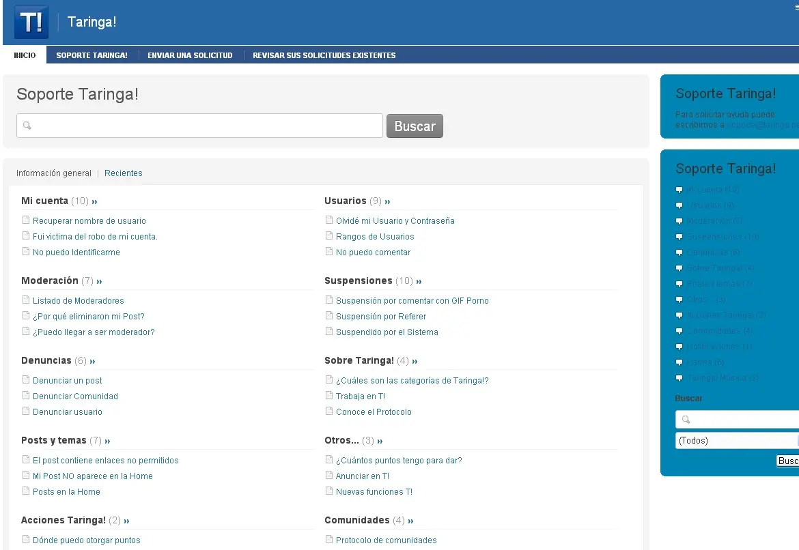Image resolution: width=799 pixels, height=550 pixels.
Task: Click Karma (6) in sidebar list
Action: [705, 362]
